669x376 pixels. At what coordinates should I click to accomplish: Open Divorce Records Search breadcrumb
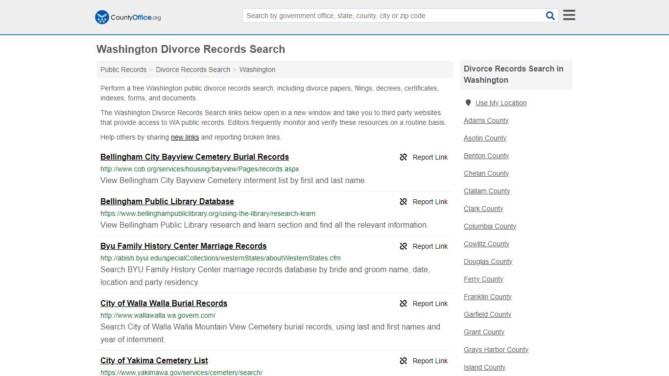193,70
